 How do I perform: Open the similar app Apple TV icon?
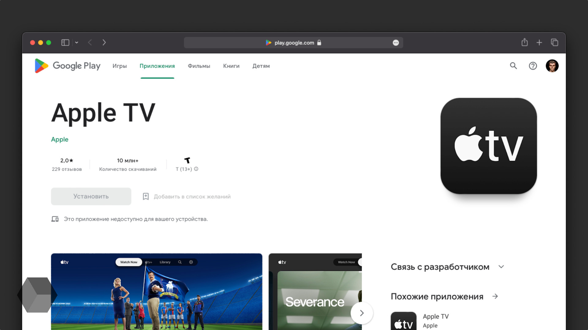(403, 321)
